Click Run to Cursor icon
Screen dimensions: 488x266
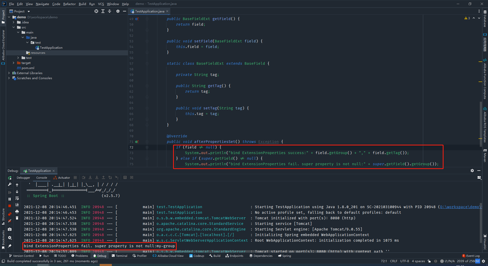117,178
